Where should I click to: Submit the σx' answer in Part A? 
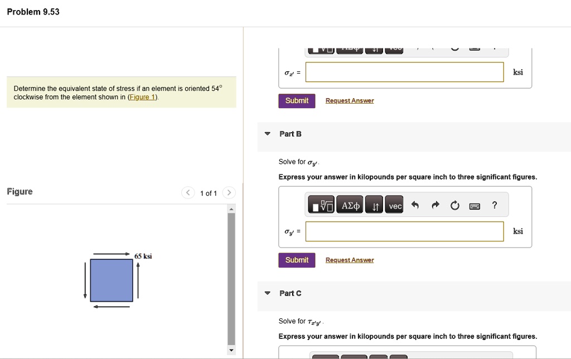point(297,101)
